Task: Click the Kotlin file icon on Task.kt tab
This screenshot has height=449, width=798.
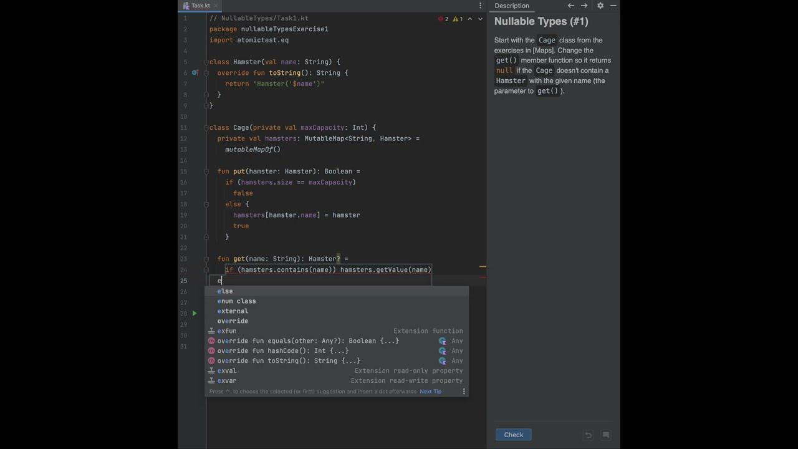Action: pyautogui.click(x=186, y=6)
